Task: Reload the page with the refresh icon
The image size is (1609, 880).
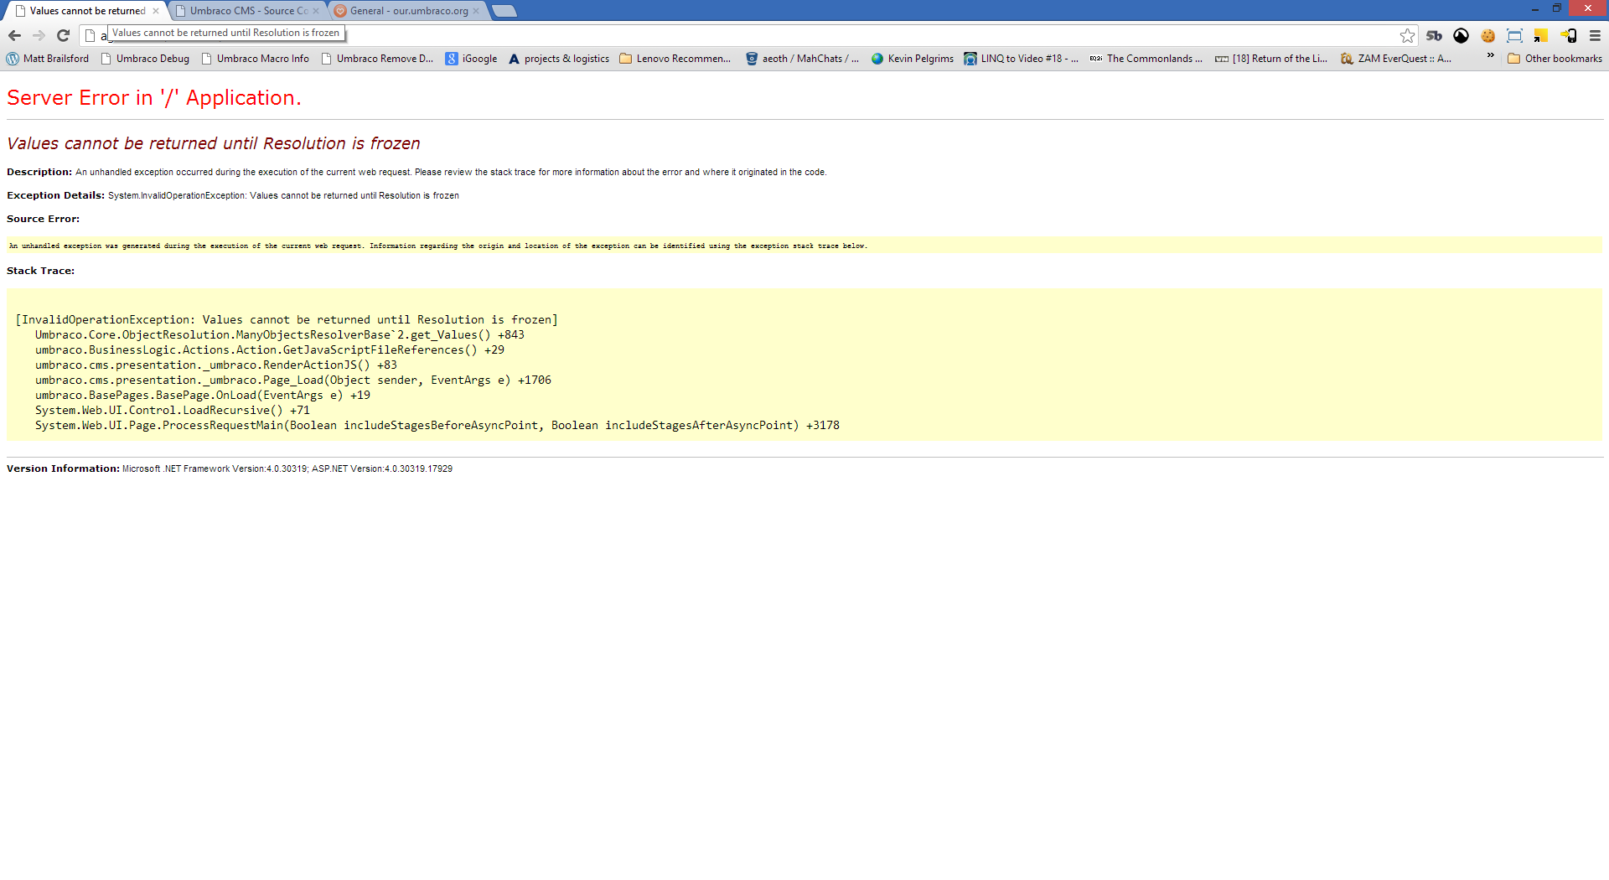Action: (x=63, y=35)
